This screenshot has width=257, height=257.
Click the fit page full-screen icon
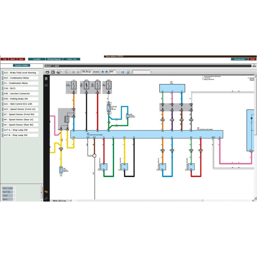128,72
